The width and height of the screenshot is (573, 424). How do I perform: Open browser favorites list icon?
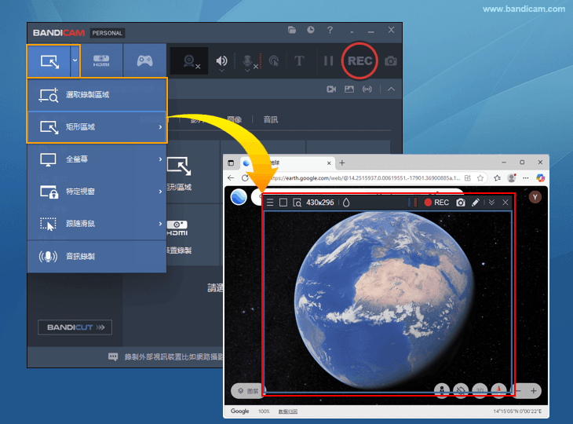[497, 178]
